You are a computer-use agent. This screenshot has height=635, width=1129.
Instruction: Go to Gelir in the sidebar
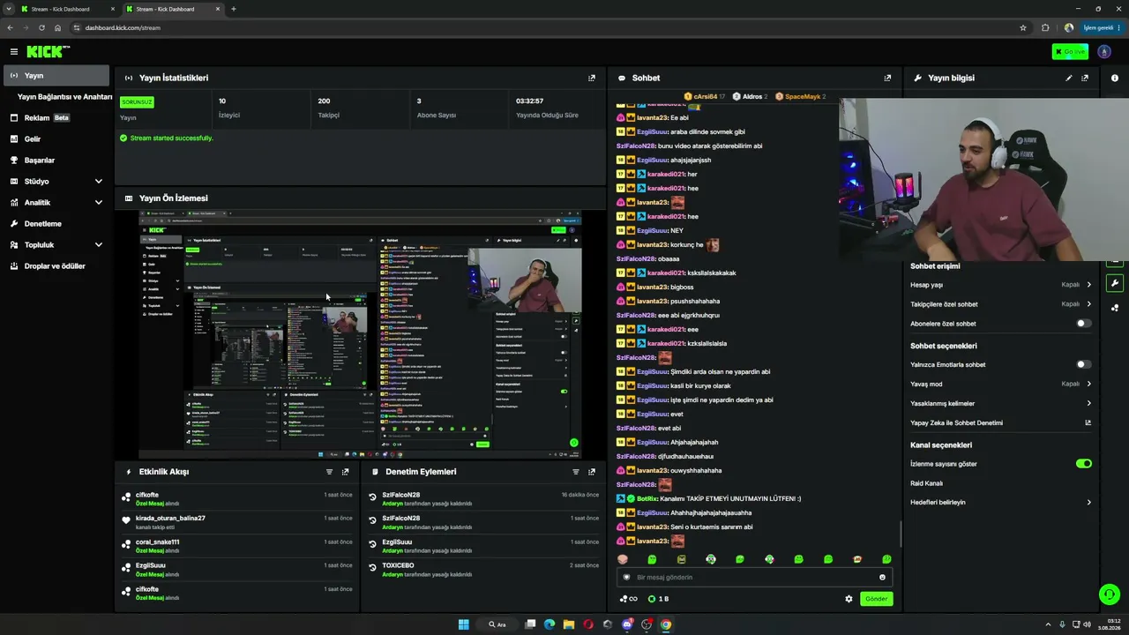57,138
